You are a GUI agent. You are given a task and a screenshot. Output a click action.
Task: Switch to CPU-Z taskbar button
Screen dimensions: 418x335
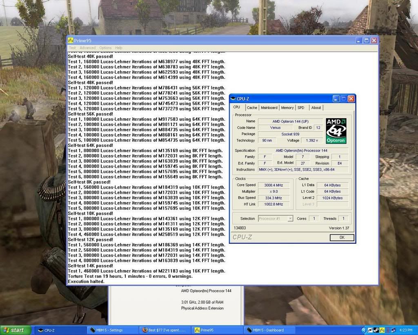click(x=60, y=331)
